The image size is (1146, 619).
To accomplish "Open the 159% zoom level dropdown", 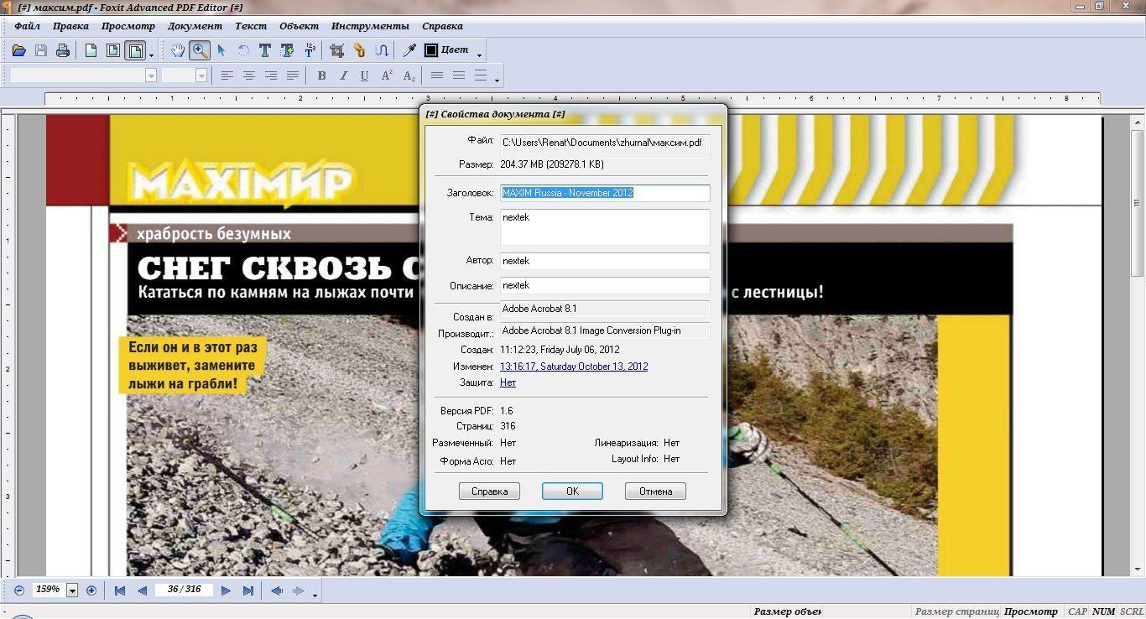I will [72, 590].
